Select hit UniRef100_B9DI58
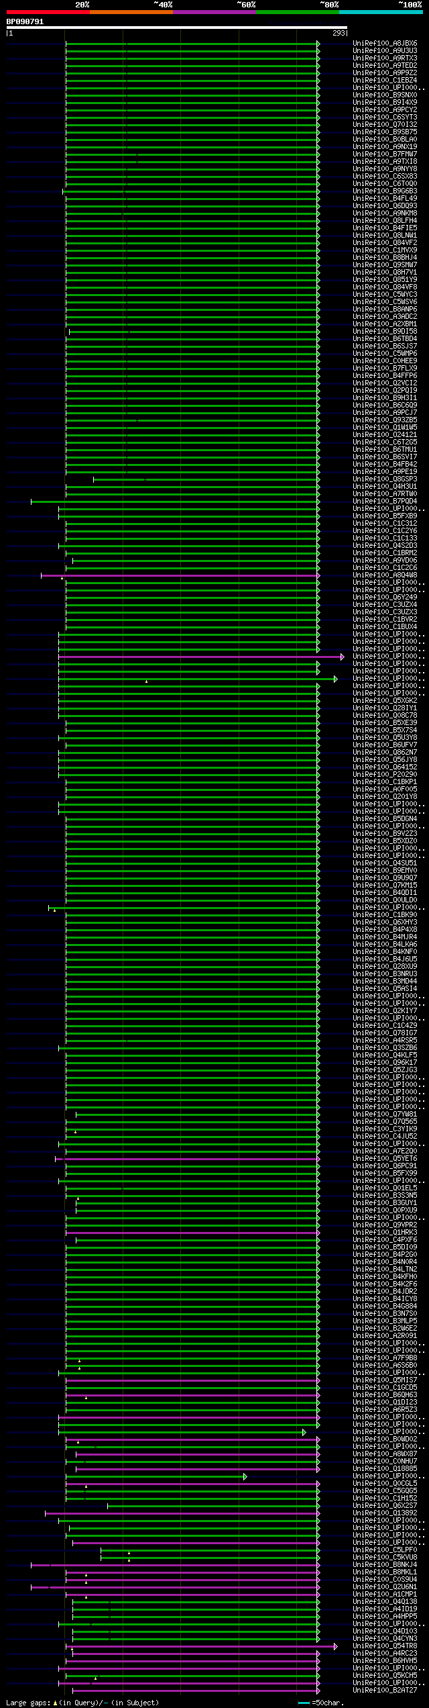429x1708 pixels. coord(385,332)
